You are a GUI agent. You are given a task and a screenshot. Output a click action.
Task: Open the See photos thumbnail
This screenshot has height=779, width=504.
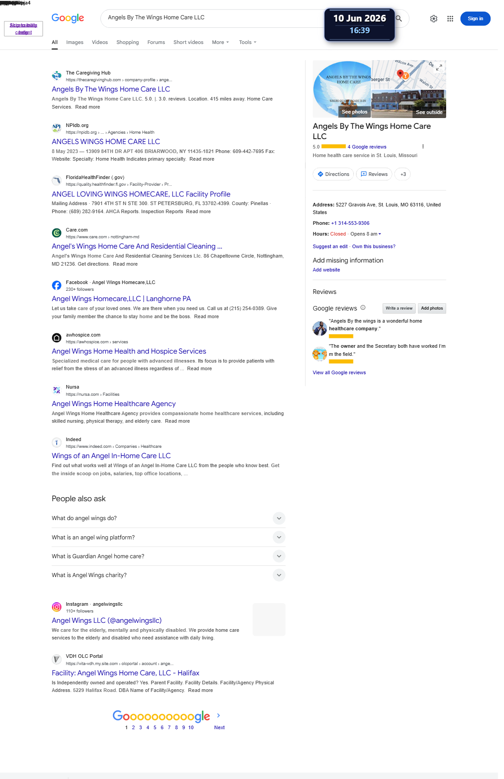pyautogui.click(x=342, y=89)
